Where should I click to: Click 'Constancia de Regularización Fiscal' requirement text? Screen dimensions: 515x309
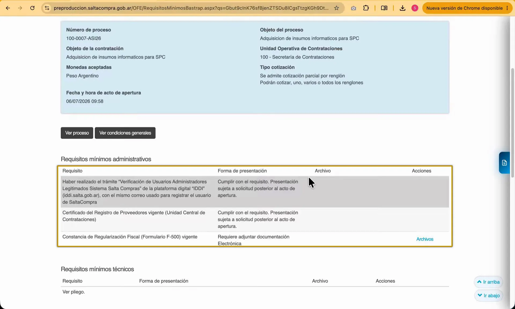tap(130, 237)
